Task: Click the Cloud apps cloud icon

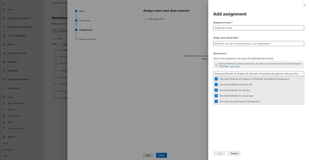Action: tap(4, 88)
